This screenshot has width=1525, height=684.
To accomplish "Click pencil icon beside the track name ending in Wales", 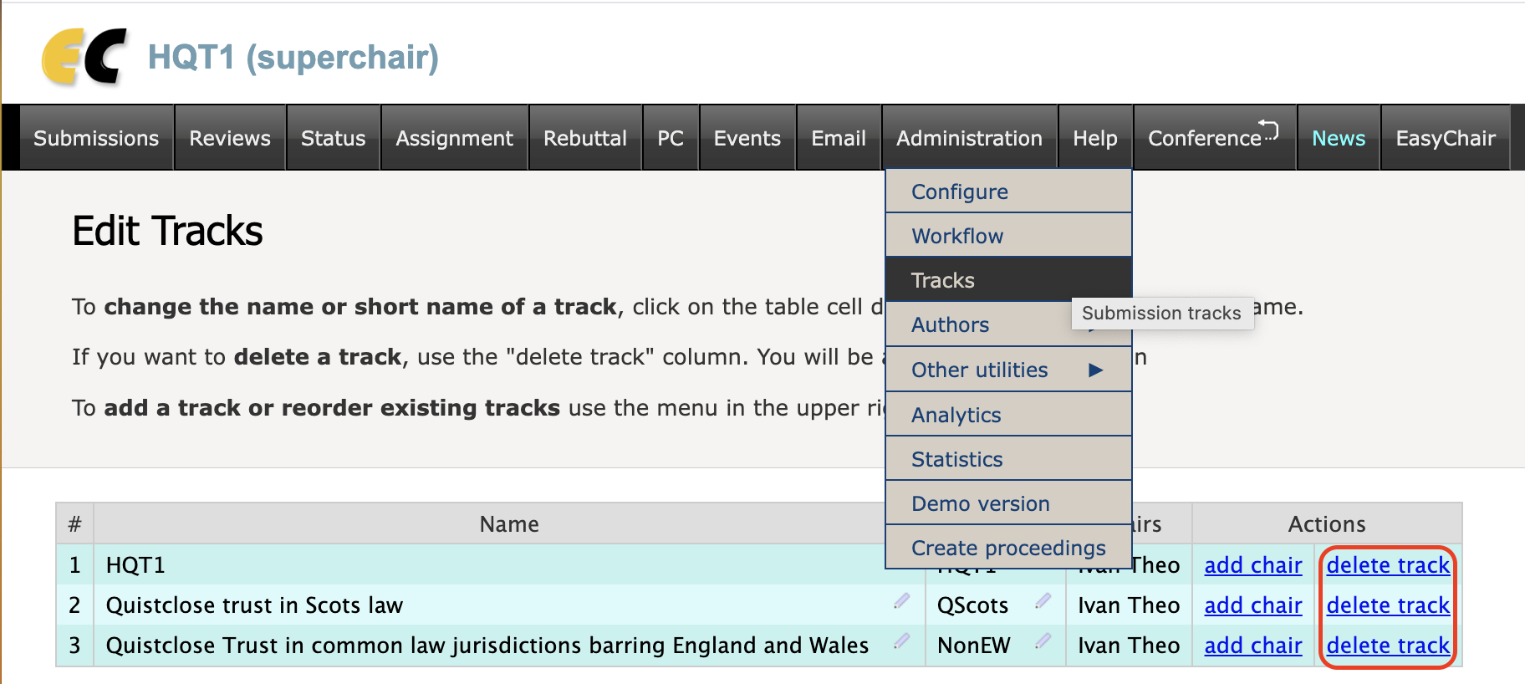I will 901,641.
